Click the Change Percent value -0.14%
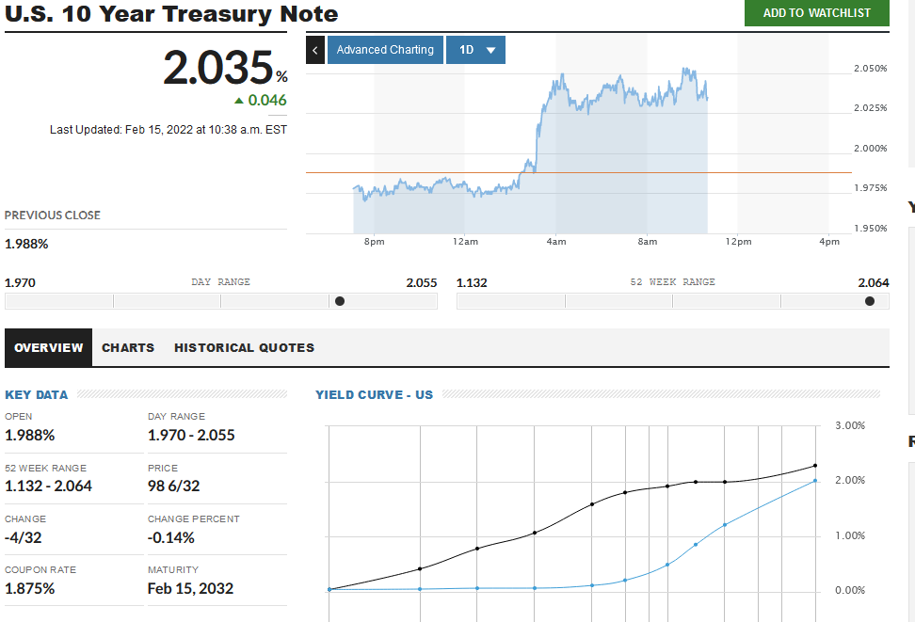 [171, 537]
